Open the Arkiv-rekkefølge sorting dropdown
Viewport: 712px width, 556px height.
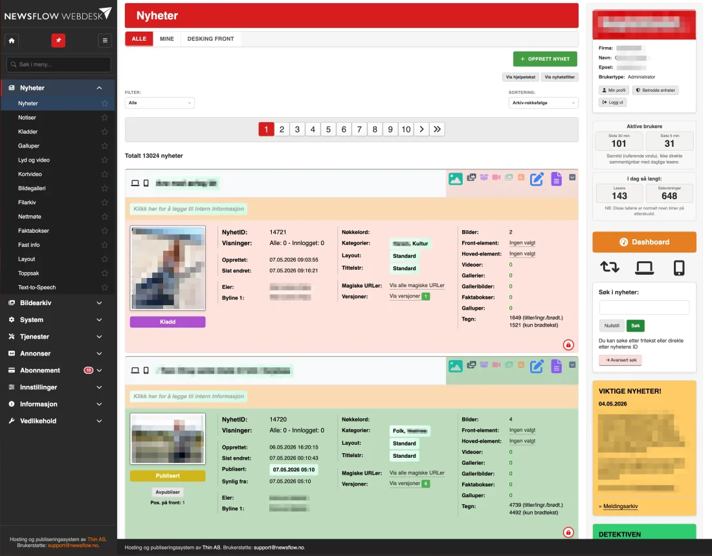(x=543, y=103)
